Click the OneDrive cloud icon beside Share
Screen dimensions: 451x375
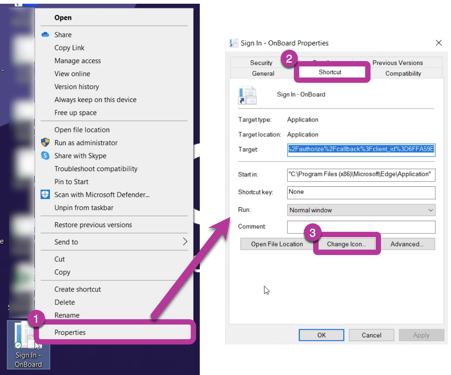tap(45, 35)
